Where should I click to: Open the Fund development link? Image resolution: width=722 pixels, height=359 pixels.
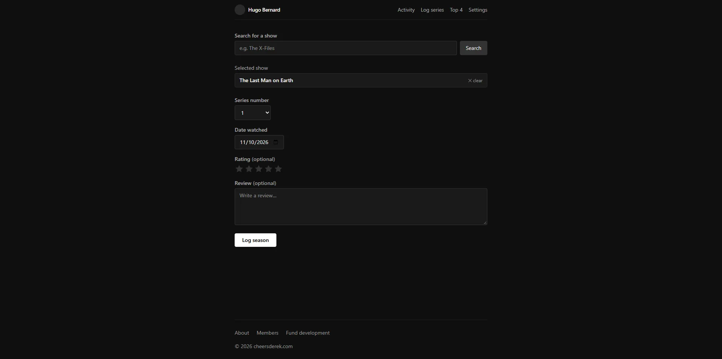coord(308,333)
